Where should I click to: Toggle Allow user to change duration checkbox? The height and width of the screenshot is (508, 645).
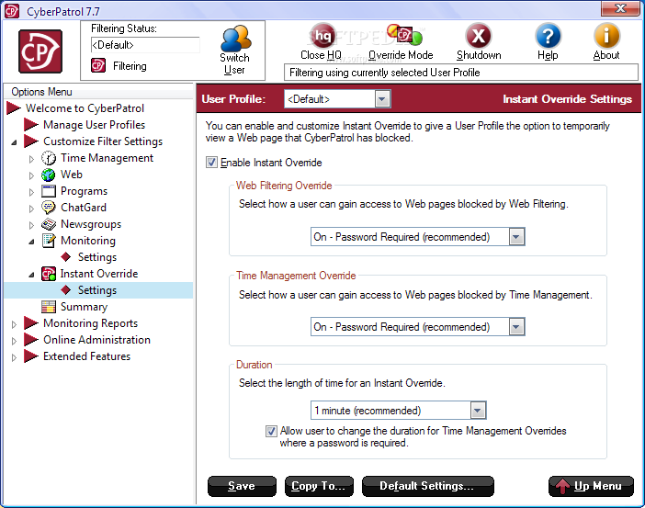point(271,431)
